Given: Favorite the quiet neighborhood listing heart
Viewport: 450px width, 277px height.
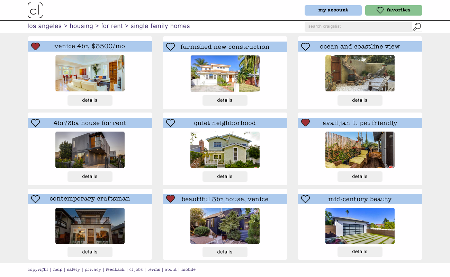Looking at the screenshot, I should [170, 123].
